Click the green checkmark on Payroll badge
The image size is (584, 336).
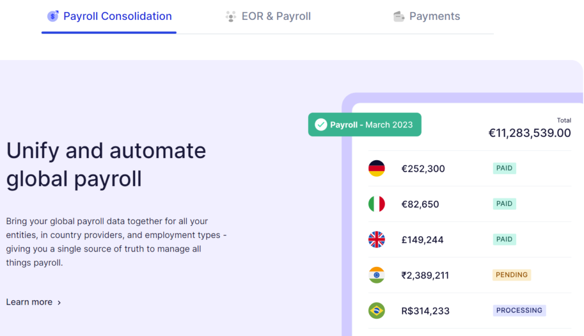tap(321, 124)
